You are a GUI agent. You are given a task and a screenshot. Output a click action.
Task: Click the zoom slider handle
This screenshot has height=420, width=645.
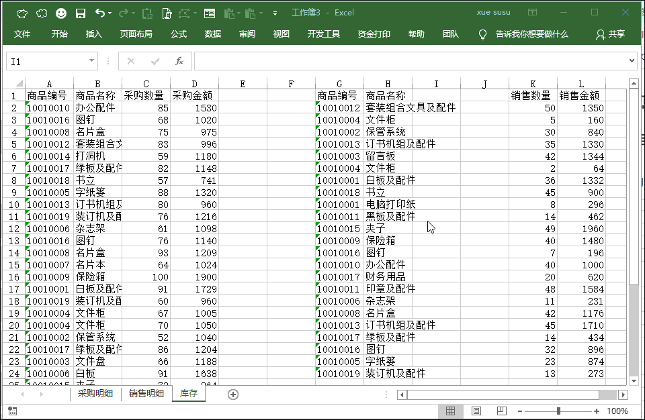pyautogui.click(x=558, y=411)
